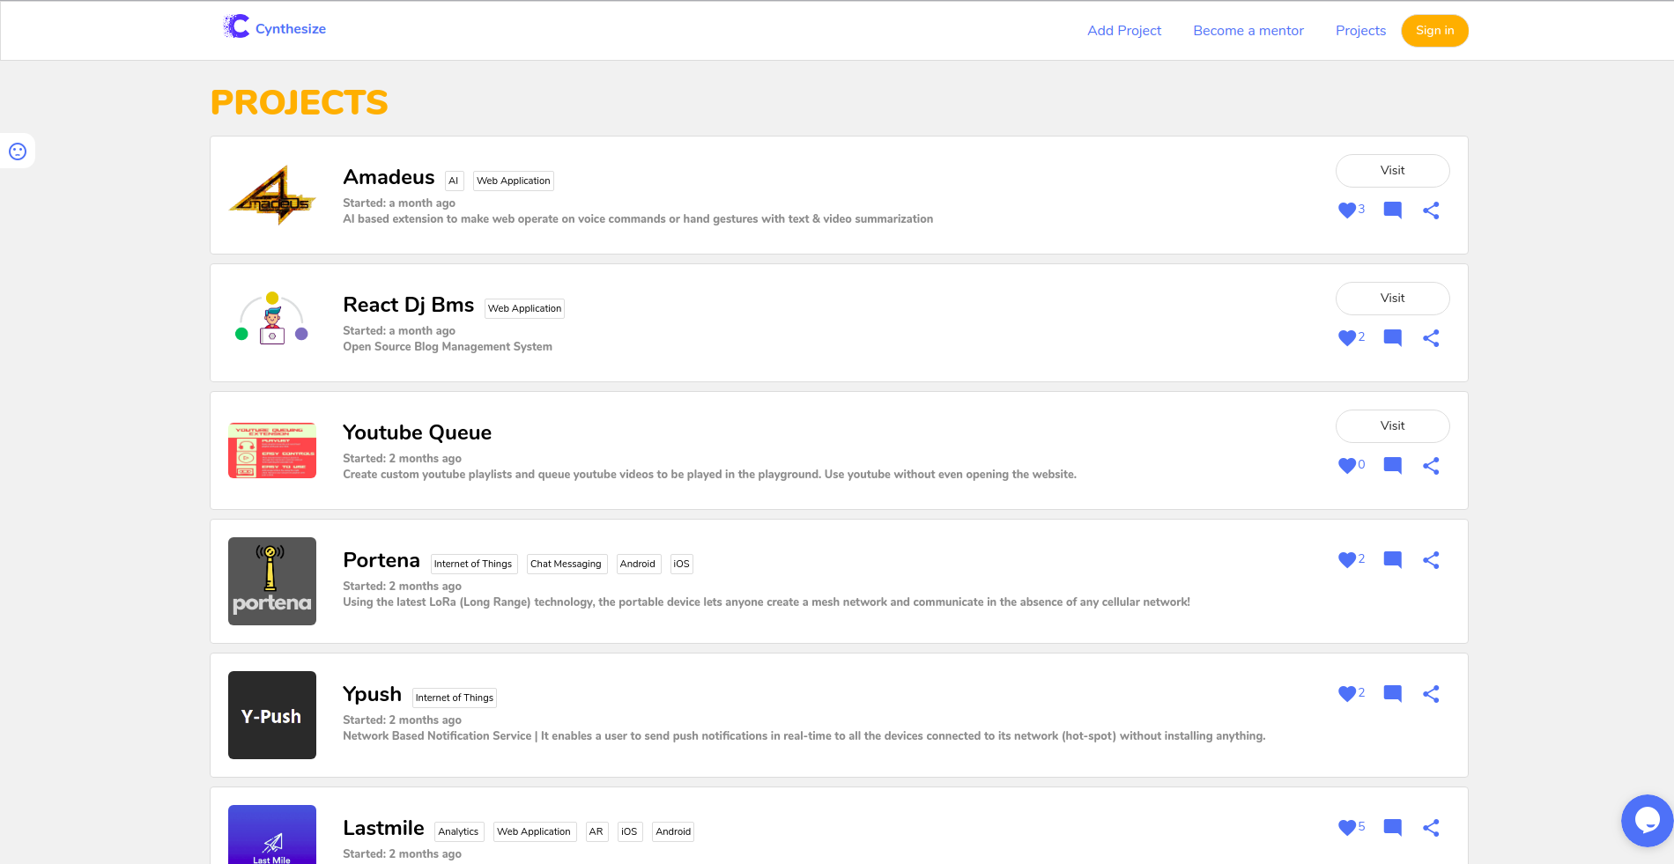Go to Become a mentor
The height and width of the screenshot is (864, 1674).
pos(1248,31)
